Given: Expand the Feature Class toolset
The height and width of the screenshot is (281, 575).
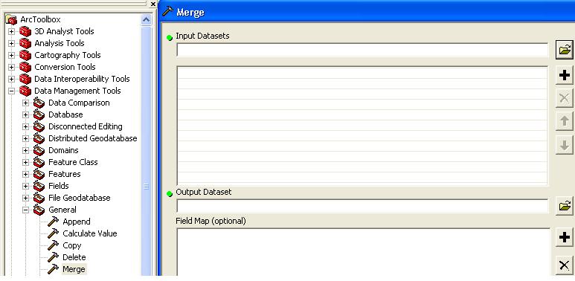Looking at the screenshot, I should click(x=25, y=162).
